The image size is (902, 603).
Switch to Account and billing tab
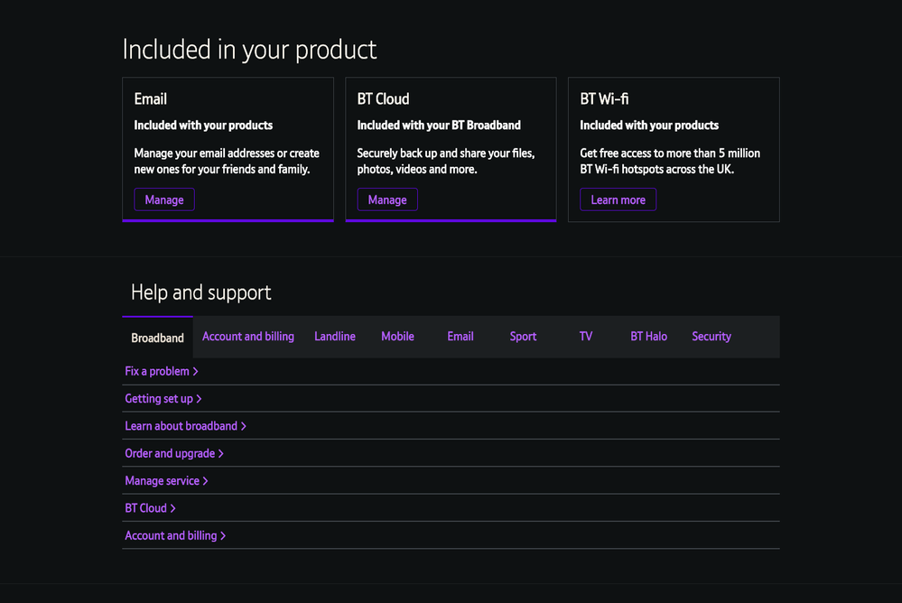click(x=248, y=337)
